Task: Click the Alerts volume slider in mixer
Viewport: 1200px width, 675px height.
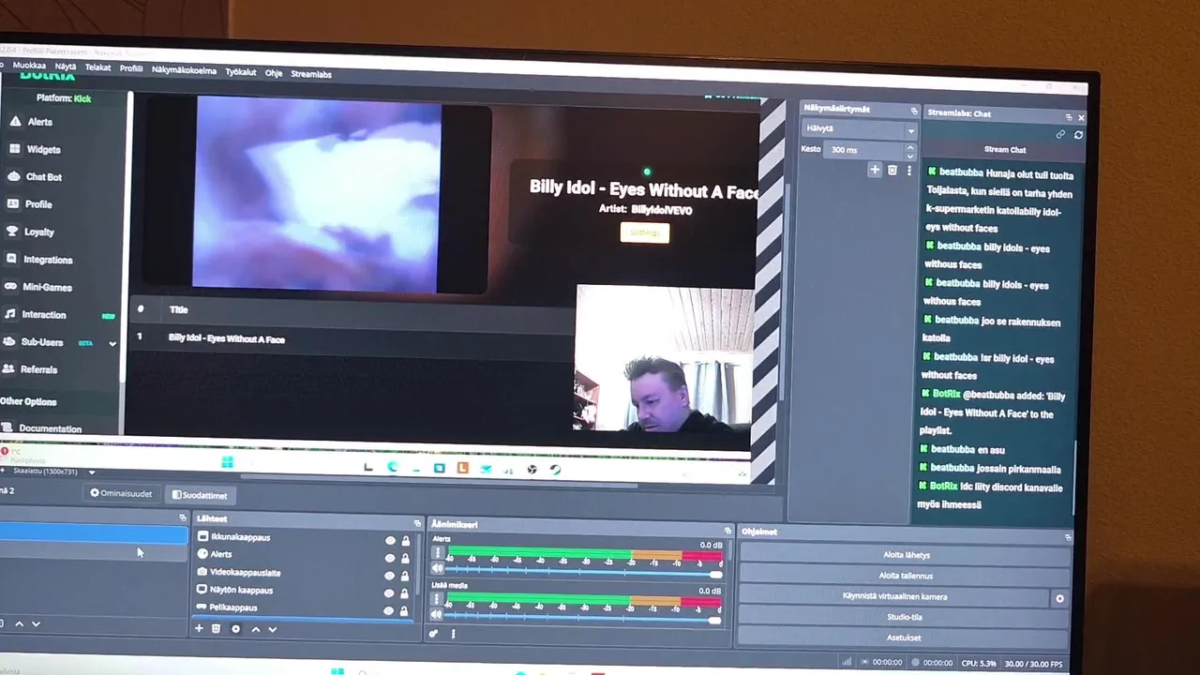Action: pyautogui.click(x=584, y=573)
